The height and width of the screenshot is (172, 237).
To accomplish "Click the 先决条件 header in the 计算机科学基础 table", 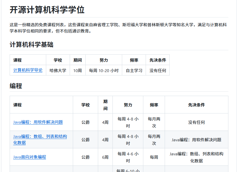I will 158,60.
